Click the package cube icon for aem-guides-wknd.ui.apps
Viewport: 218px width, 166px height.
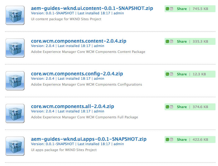pos(15,146)
